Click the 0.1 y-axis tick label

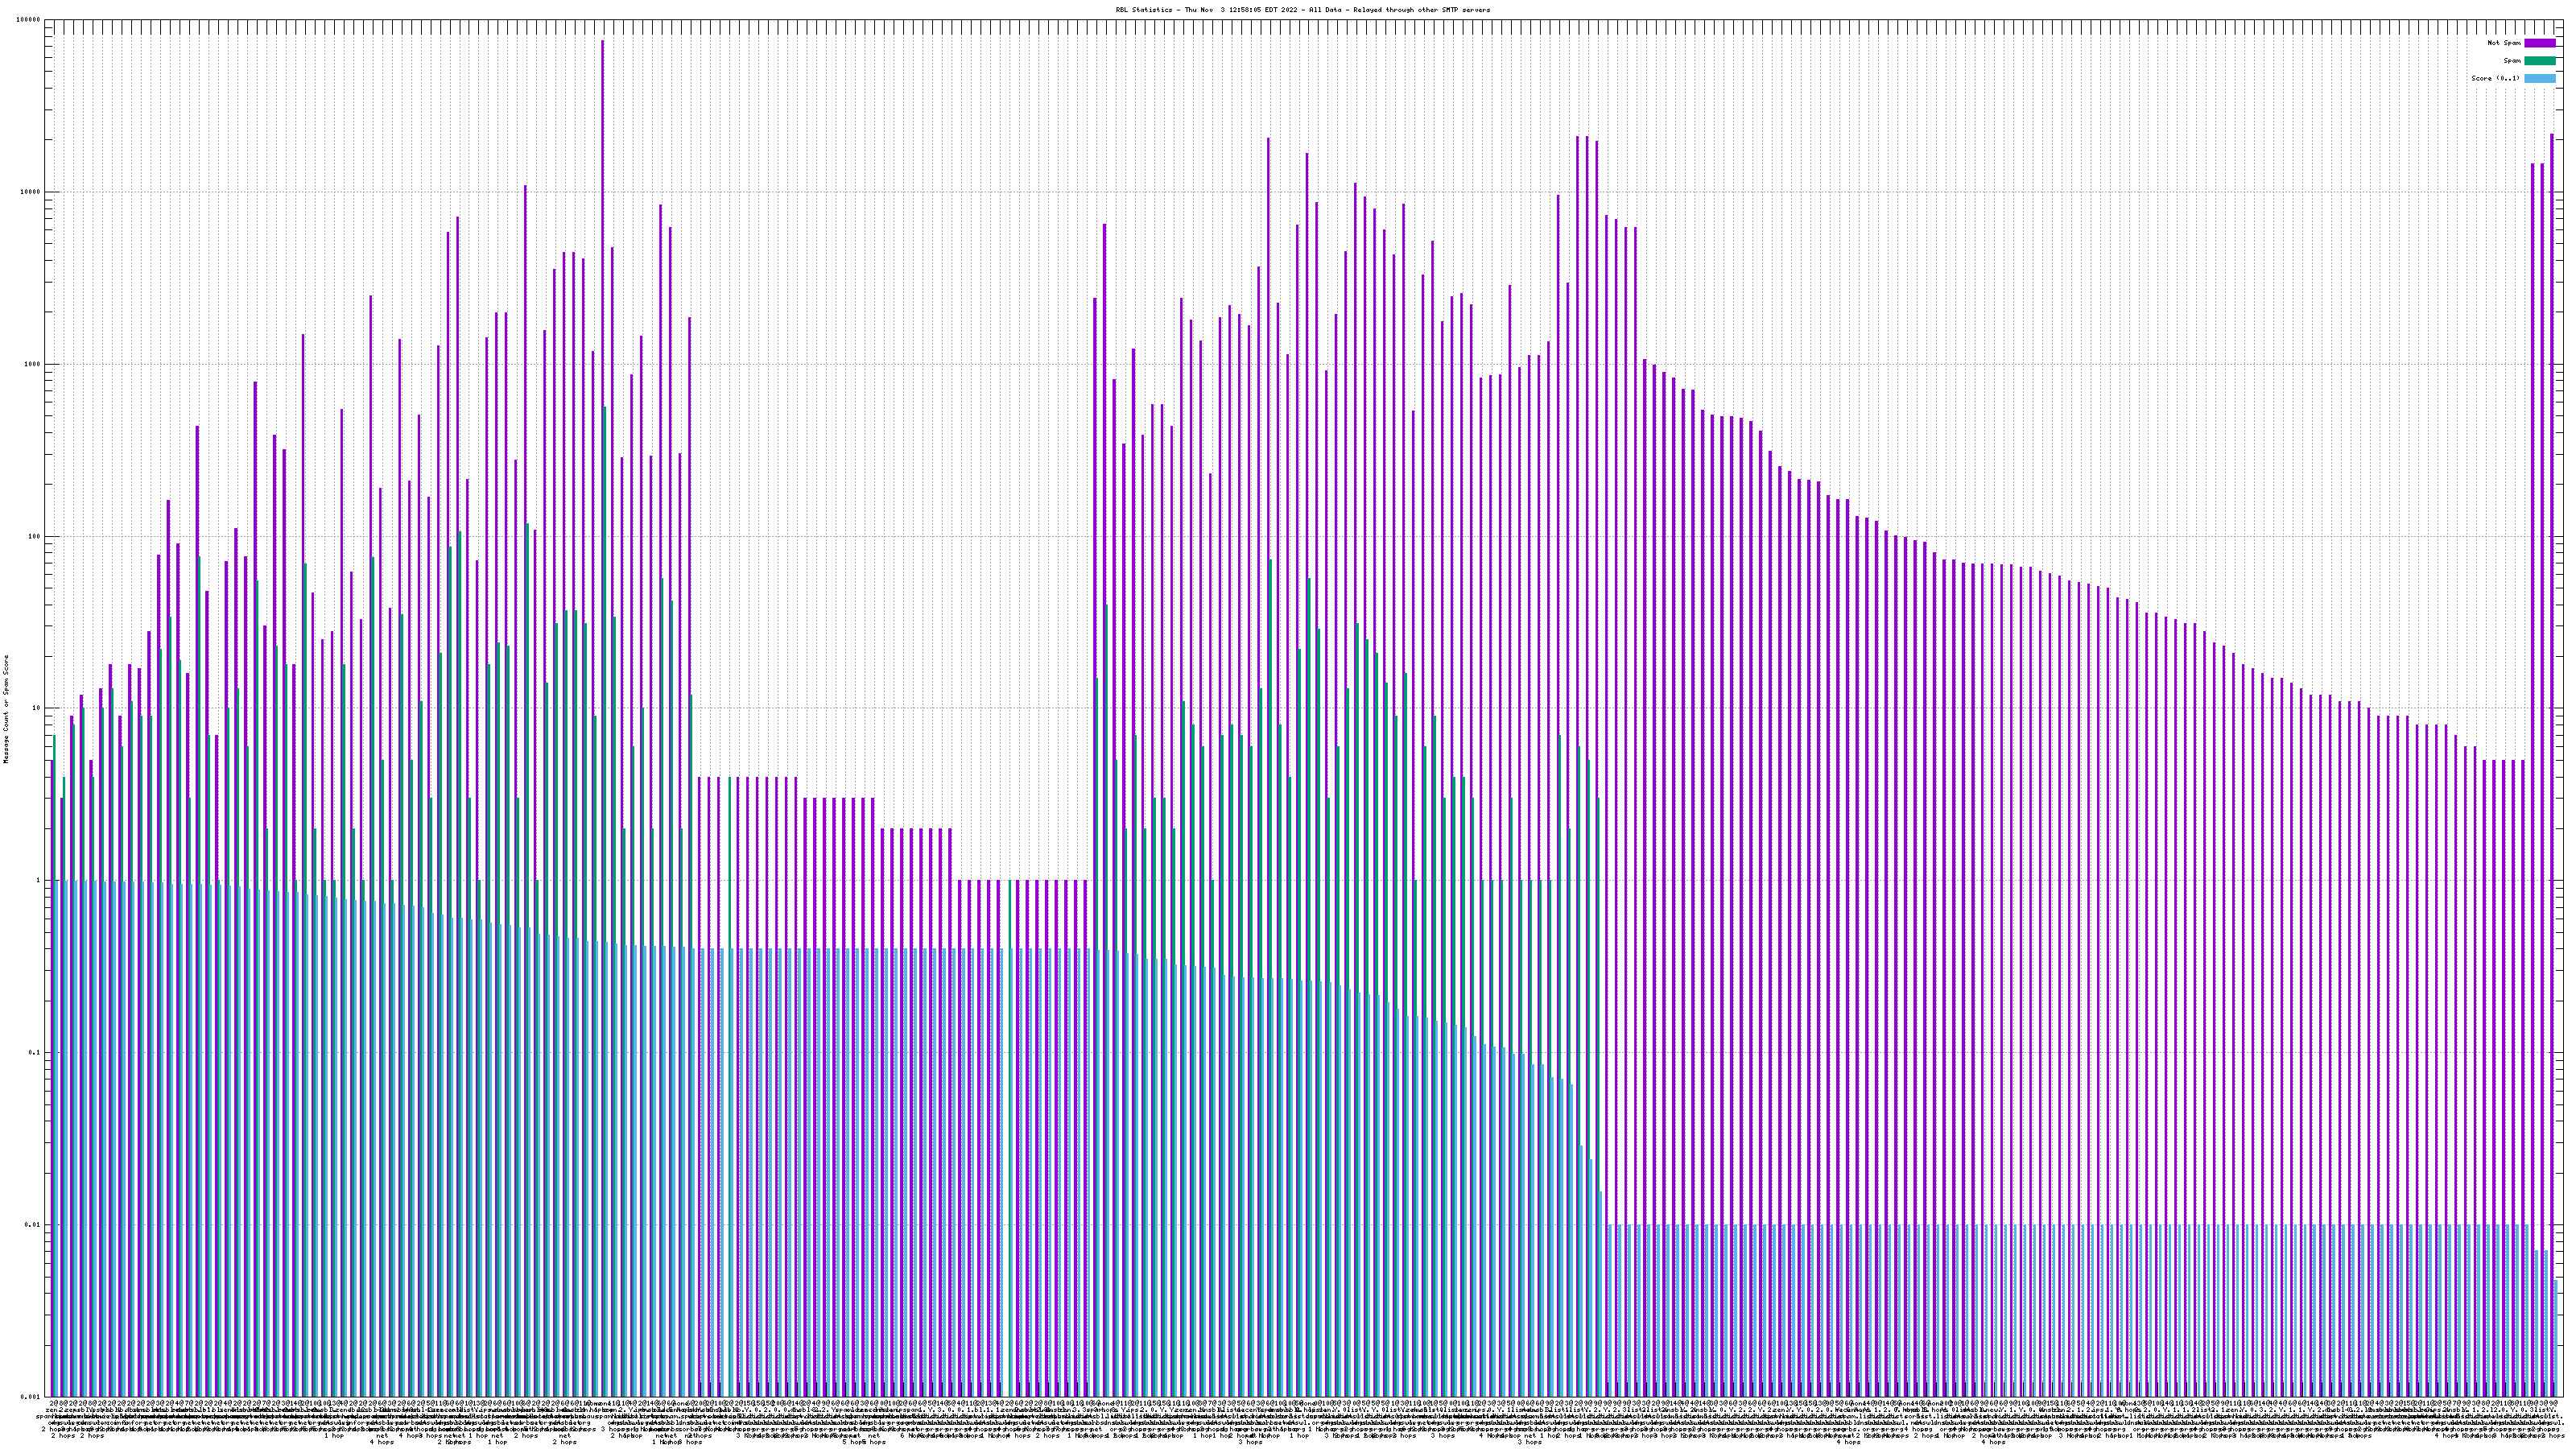(x=35, y=1053)
